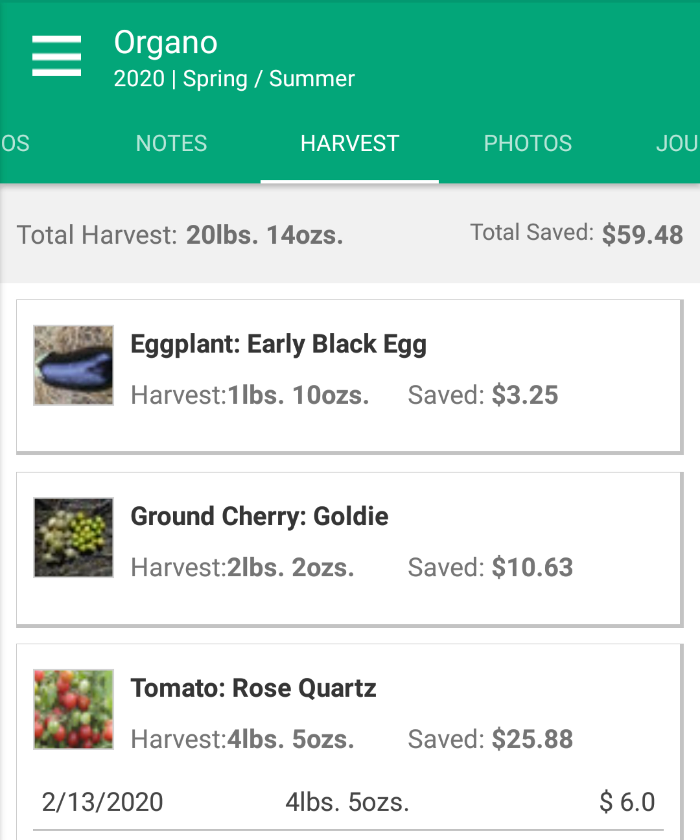Go to the partially visible JOU tab

[677, 143]
